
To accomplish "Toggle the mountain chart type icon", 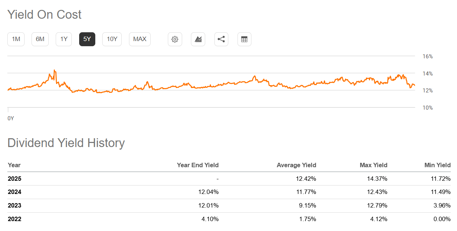I will [198, 39].
